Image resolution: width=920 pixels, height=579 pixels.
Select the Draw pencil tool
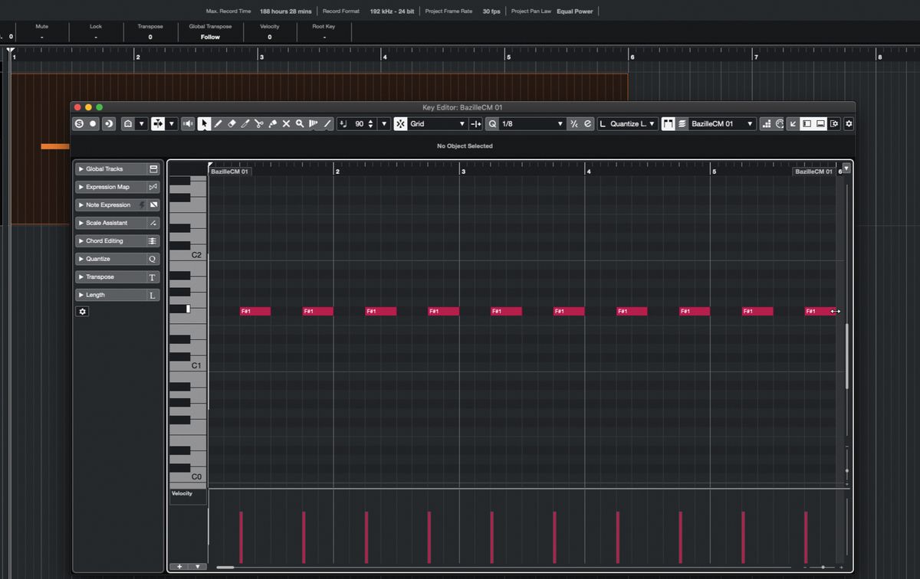point(219,123)
